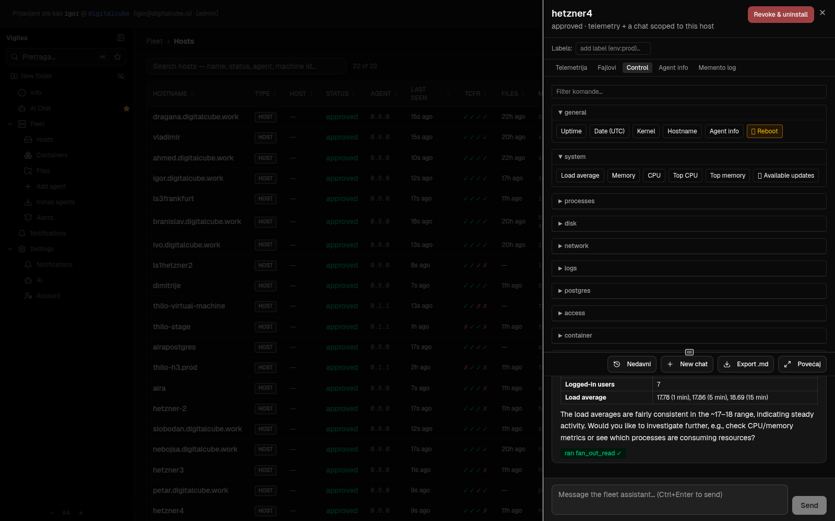The width and height of the screenshot is (835, 521).
Task: Click Add agent in the sidebar
Action: tap(51, 187)
